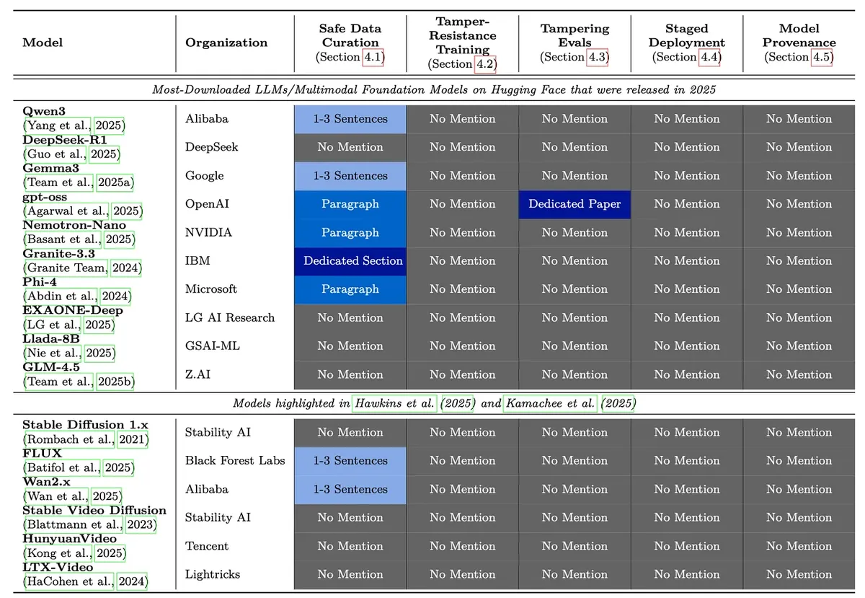Screen dimensions: 865x598
Task: Click the 'No Mention' Safe Data Curation cell for DeepSeek
Action: click(350, 147)
